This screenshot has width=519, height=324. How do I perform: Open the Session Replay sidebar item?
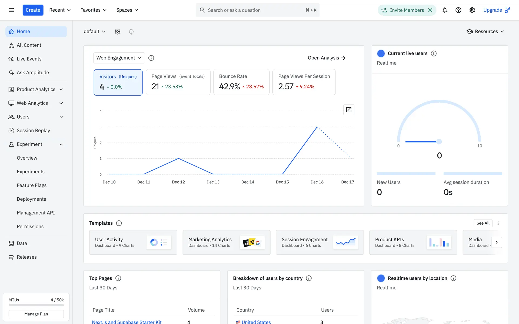pyautogui.click(x=33, y=130)
